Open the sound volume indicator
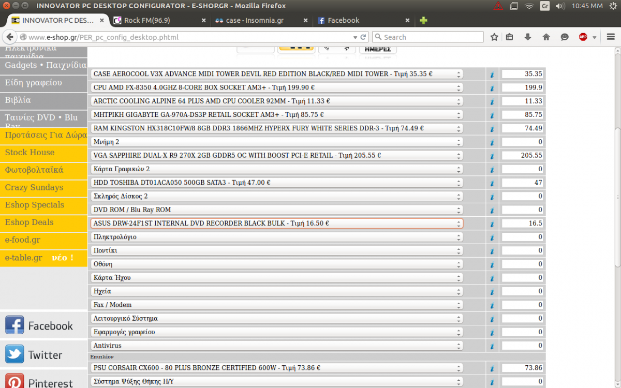This screenshot has height=388, width=621. [560, 6]
